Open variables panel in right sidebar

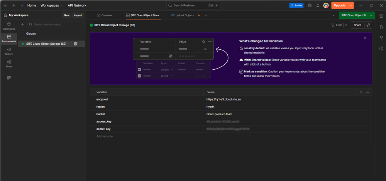pyautogui.click(x=381, y=16)
